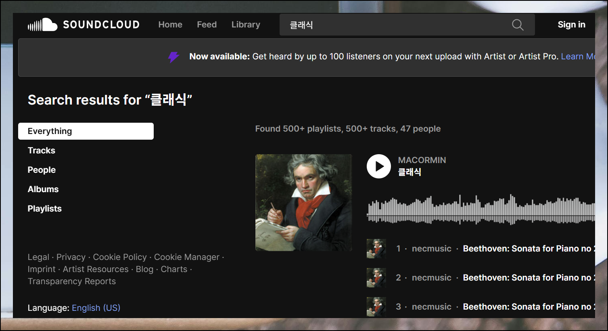Seek within the playlist waveform
608x331 pixels.
pos(481,209)
